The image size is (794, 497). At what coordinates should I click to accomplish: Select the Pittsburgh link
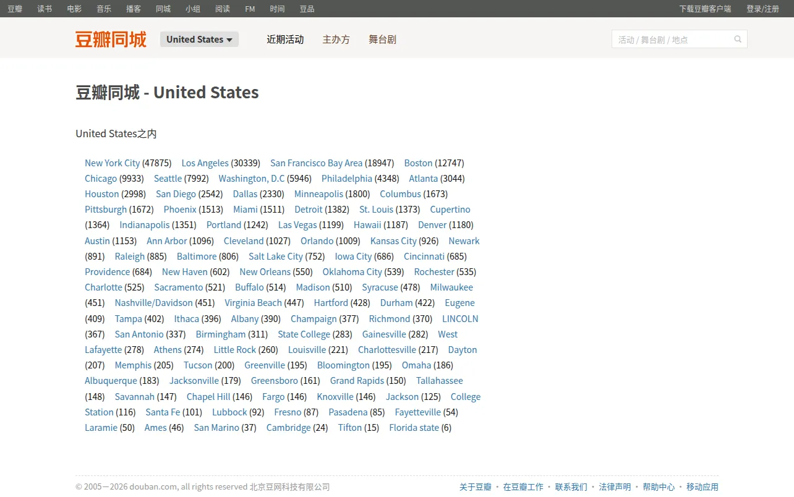point(106,210)
